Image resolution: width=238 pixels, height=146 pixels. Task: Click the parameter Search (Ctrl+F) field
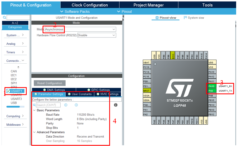(x=48, y=105)
